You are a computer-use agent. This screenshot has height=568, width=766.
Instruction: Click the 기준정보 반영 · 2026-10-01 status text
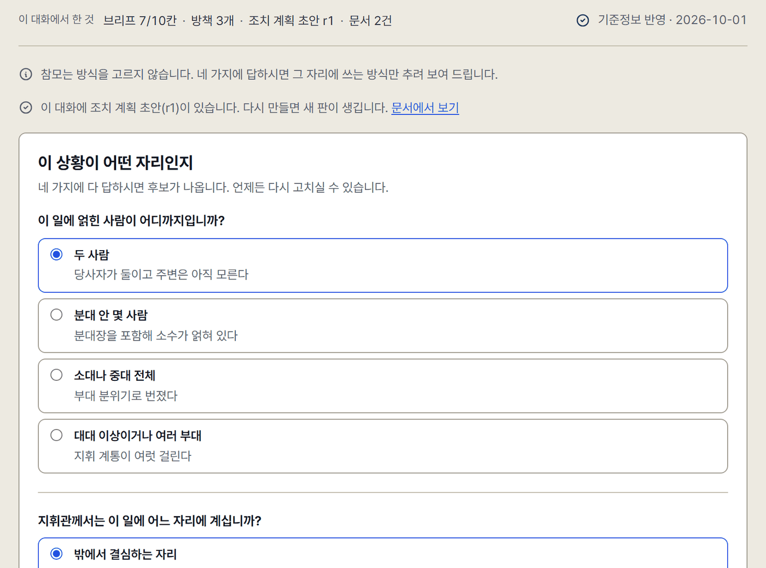point(672,20)
